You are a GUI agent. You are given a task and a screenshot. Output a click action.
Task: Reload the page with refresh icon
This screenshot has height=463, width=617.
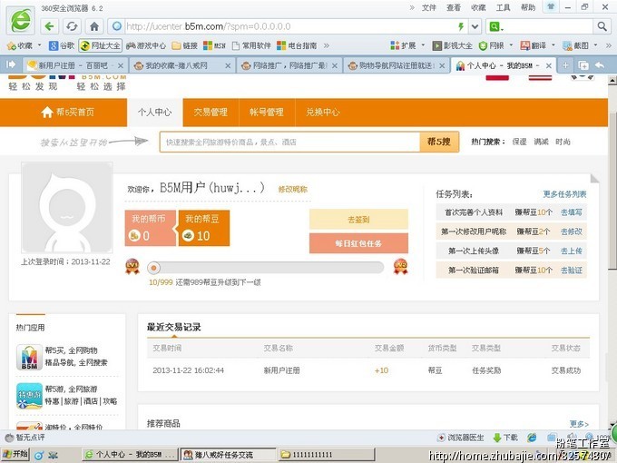(72, 26)
